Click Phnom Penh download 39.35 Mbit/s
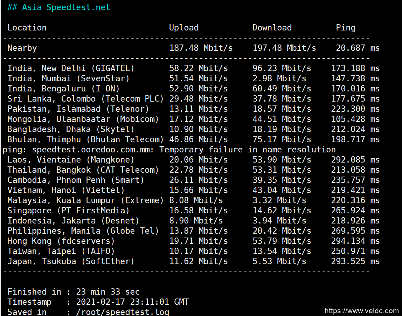 pos(282,180)
